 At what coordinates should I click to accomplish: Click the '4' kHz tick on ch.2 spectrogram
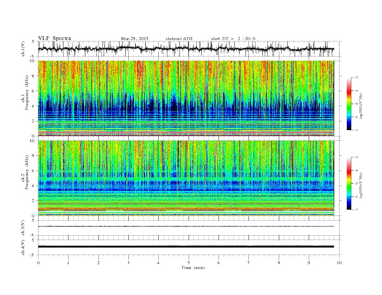(x=33, y=186)
